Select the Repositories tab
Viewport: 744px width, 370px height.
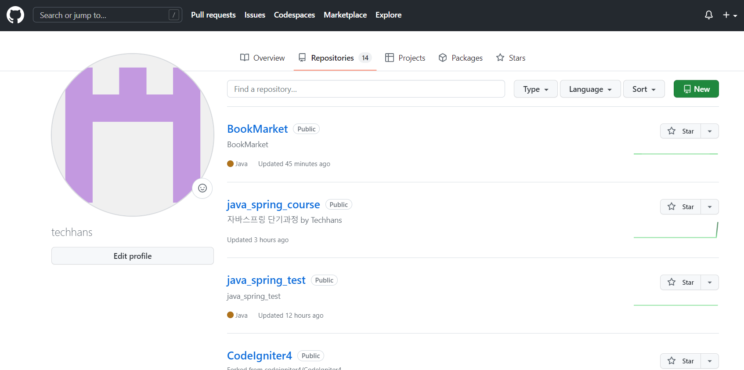tap(335, 58)
